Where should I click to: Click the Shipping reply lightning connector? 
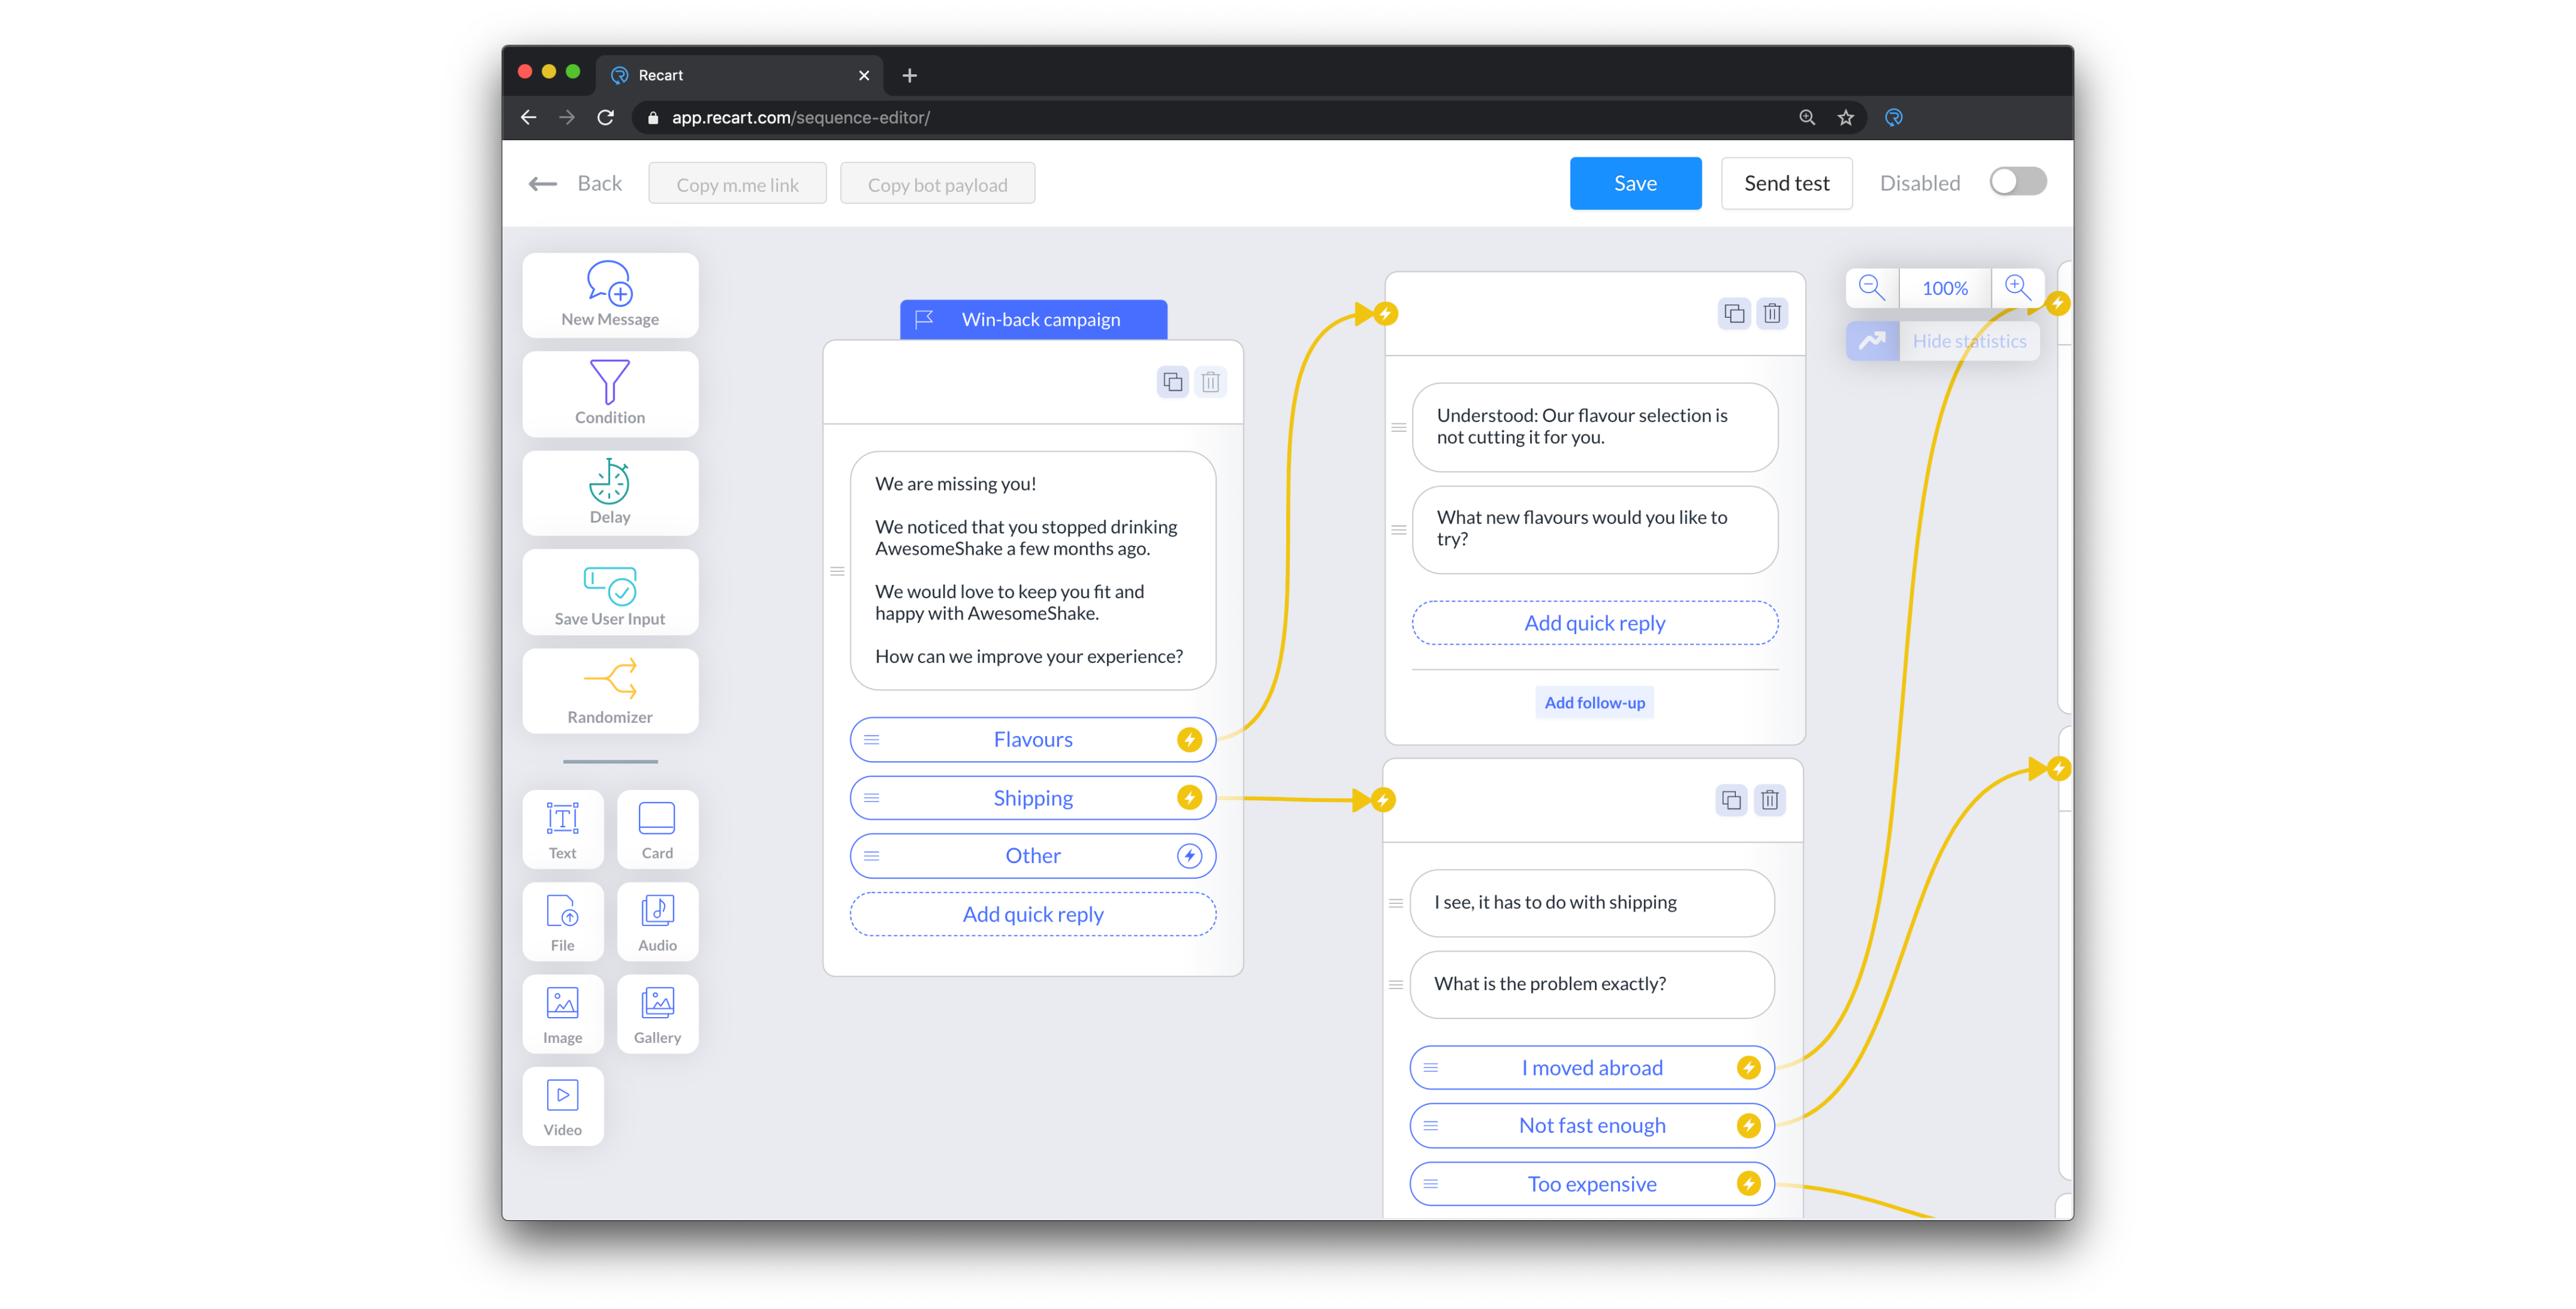[1189, 798]
